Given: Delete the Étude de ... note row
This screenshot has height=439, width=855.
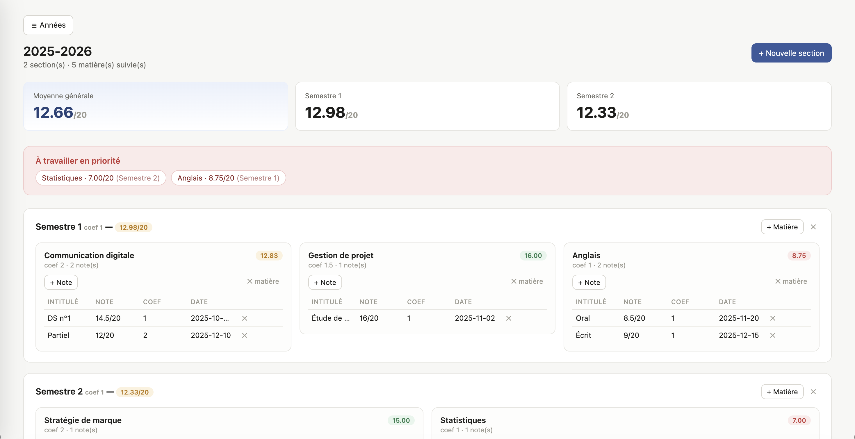Looking at the screenshot, I should [508, 318].
